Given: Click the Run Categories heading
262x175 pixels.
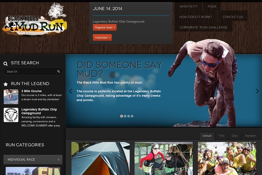Looking at the screenshot, I should tap(25, 145).
